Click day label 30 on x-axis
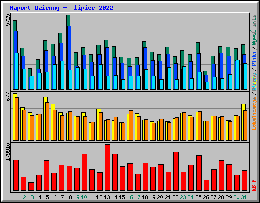This screenshot has height=203, width=260. (236, 197)
